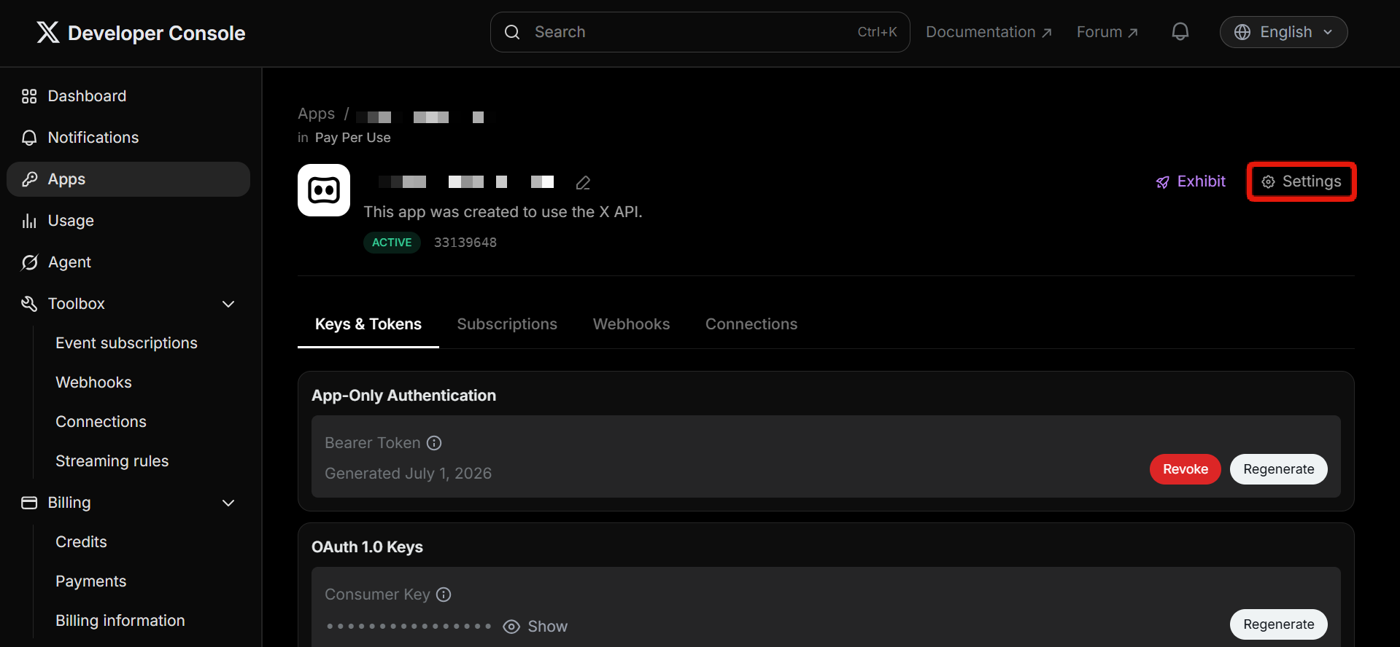Click the Forum external link arrow
The width and height of the screenshot is (1400, 647).
[x=1133, y=33]
